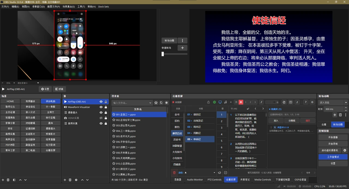
Task: Open the preview zoom 缩放至窗口 dropdown
Action: tap(38, 83)
